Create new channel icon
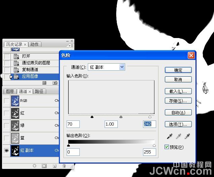This screenshot has width=214, height=177. [55, 166]
